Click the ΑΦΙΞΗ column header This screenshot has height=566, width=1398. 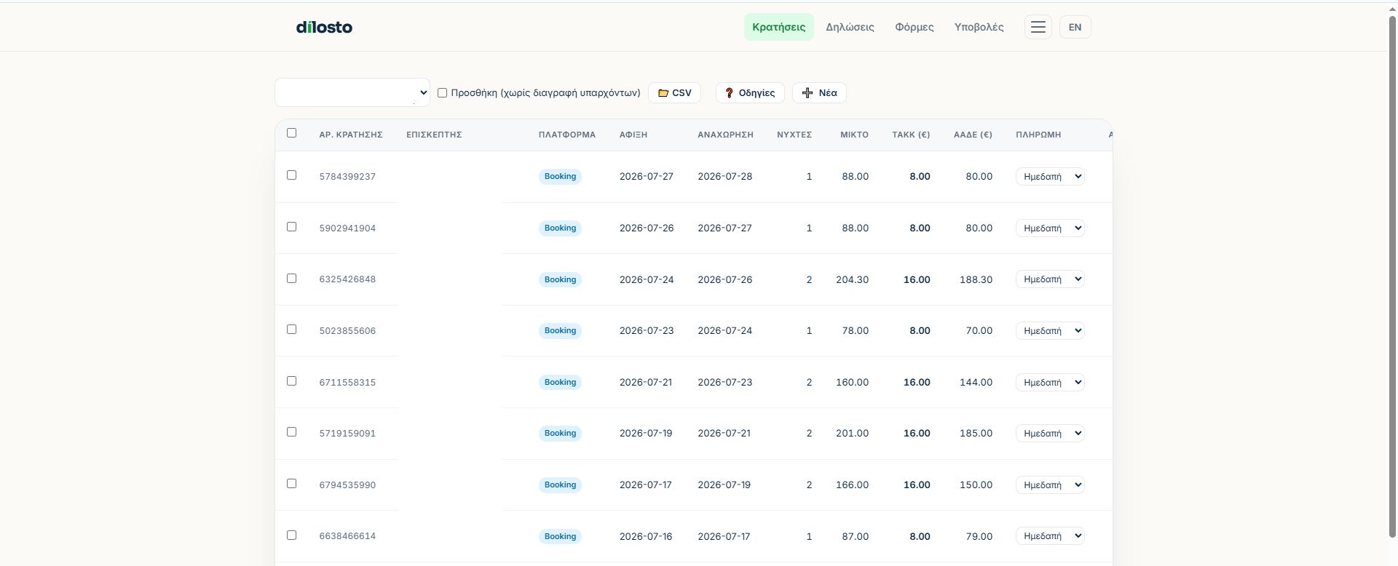[633, 135]
